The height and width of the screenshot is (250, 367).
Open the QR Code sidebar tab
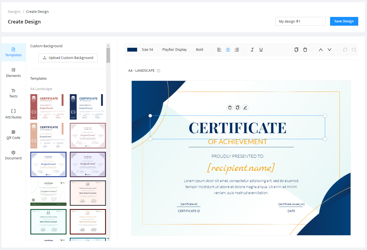[x=13, y=135]
